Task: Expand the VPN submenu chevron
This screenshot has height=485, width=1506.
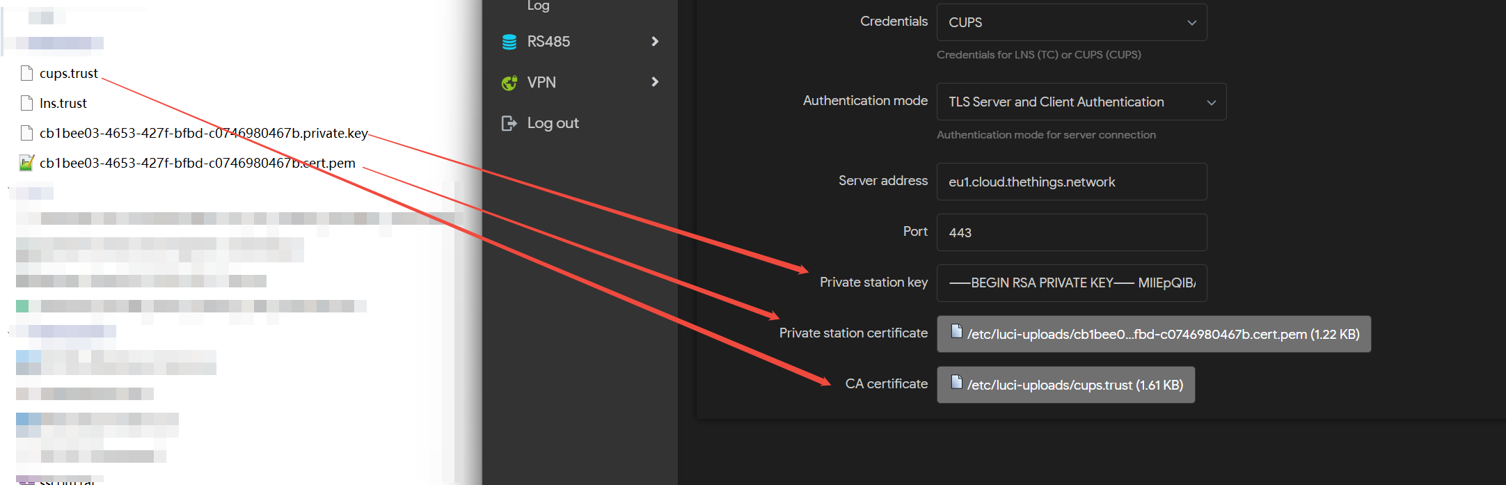Action: point(654,82)
